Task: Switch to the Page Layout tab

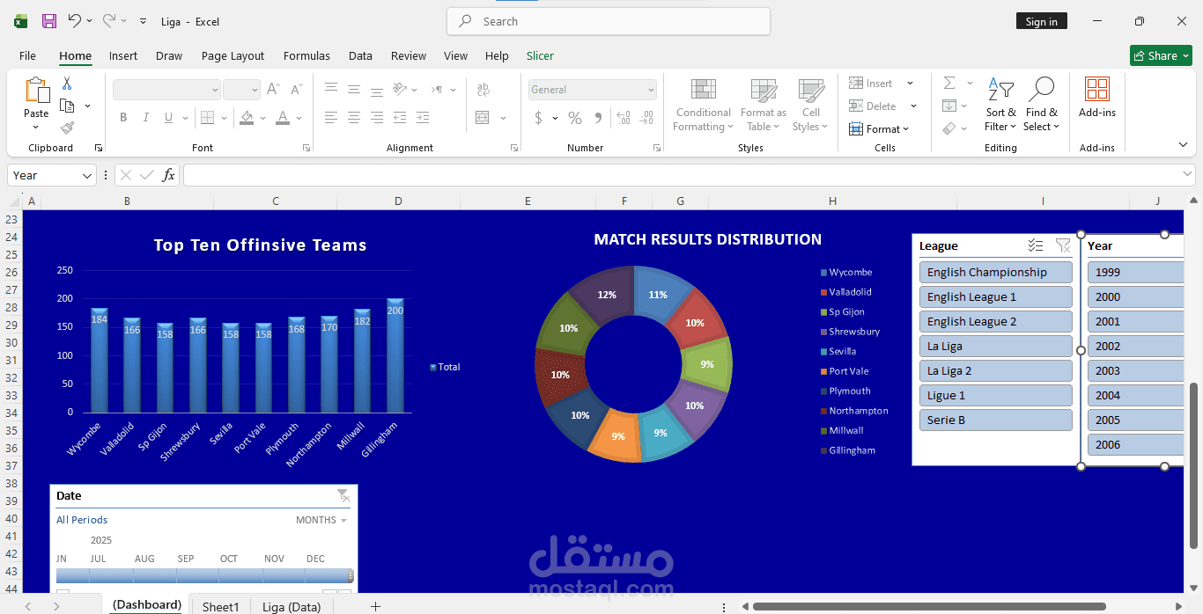Action: point(232,55)
